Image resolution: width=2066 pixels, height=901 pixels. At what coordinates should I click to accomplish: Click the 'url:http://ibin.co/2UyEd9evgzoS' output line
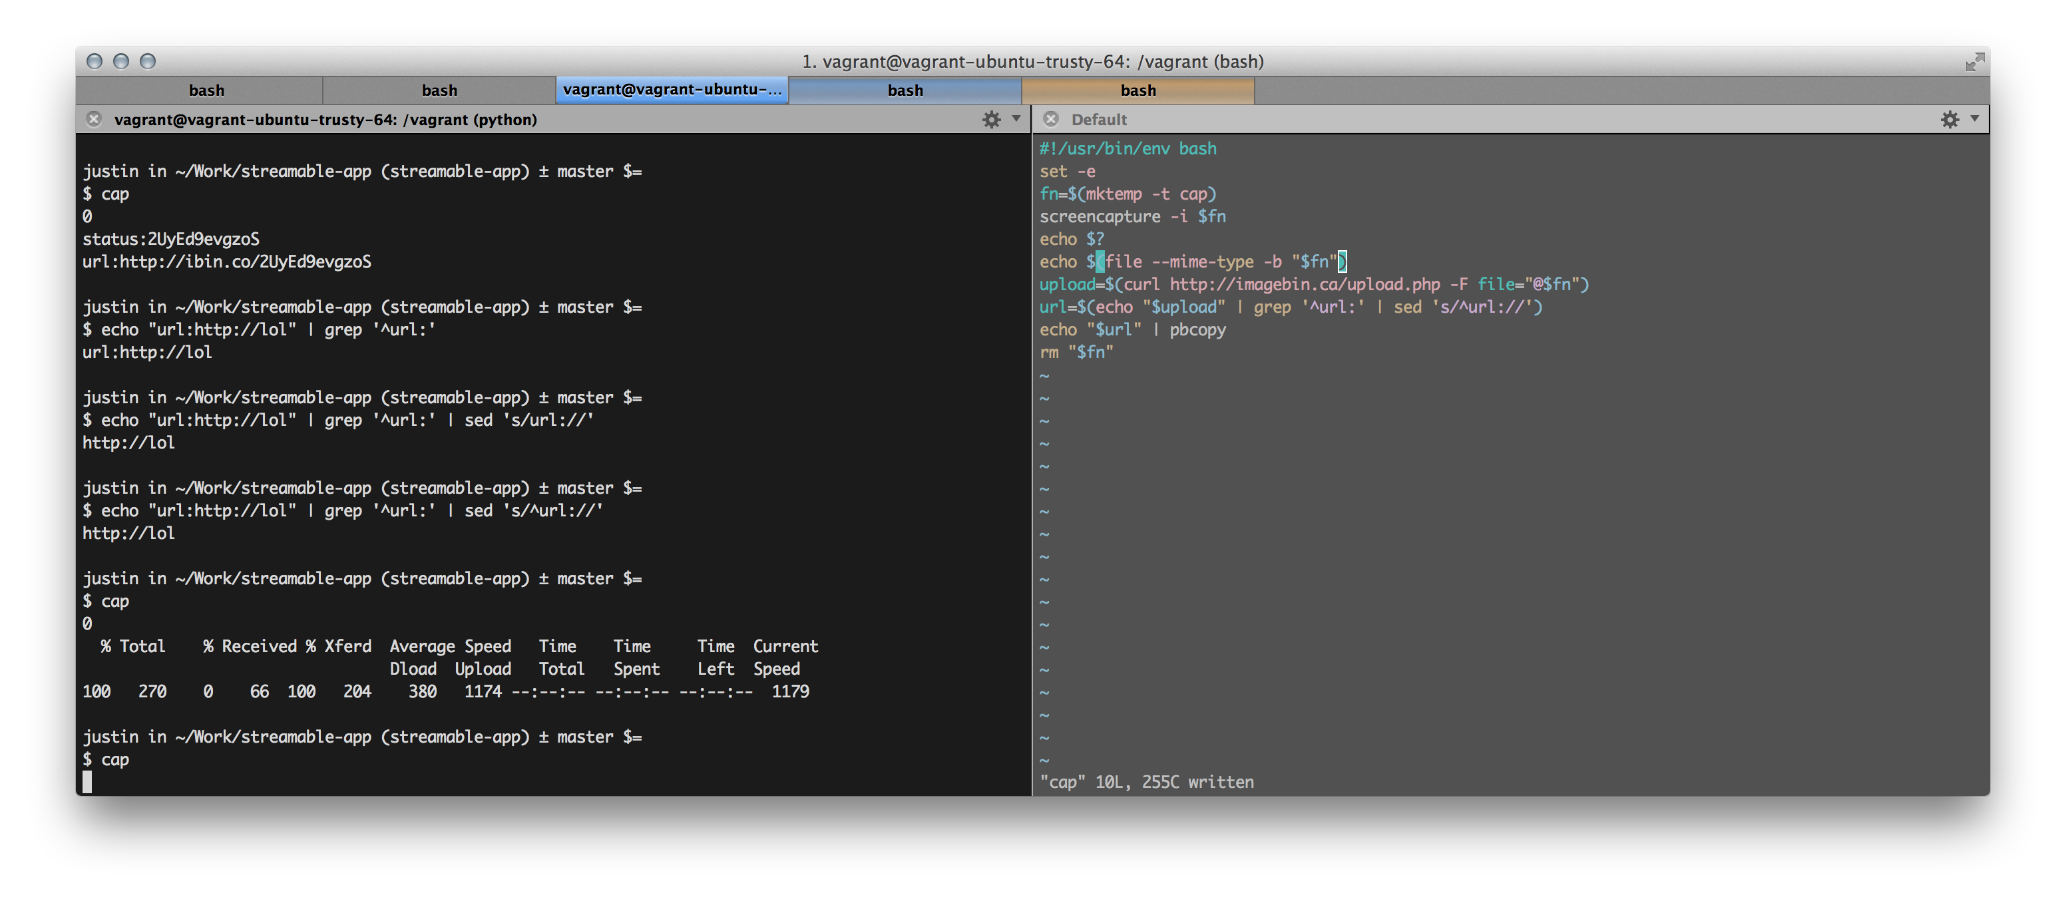[x=227, y=262]
